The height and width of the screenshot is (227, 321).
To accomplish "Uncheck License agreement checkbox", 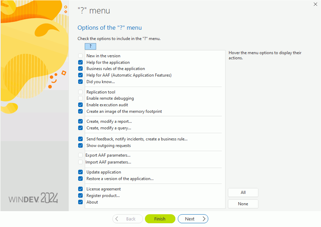I will [81, 189].
